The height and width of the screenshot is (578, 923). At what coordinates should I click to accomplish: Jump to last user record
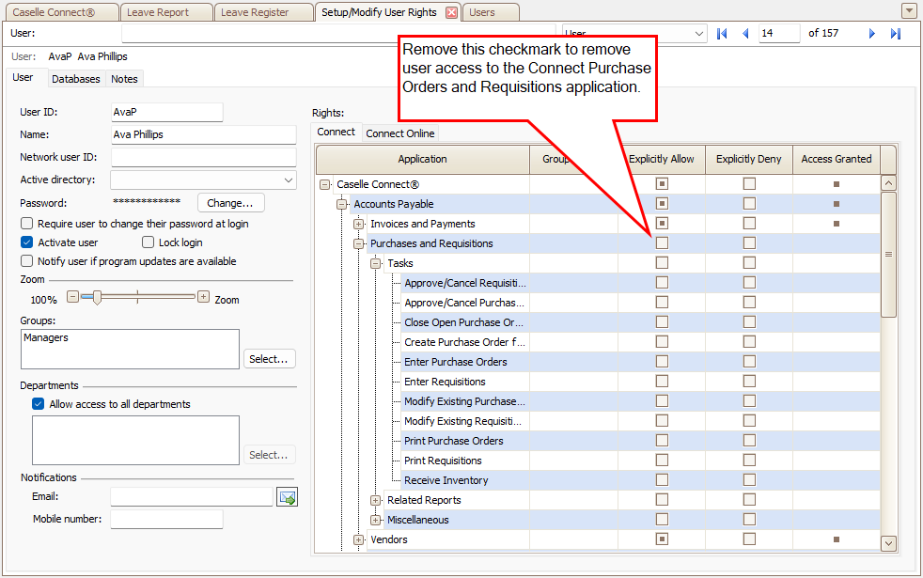[895, 34]
